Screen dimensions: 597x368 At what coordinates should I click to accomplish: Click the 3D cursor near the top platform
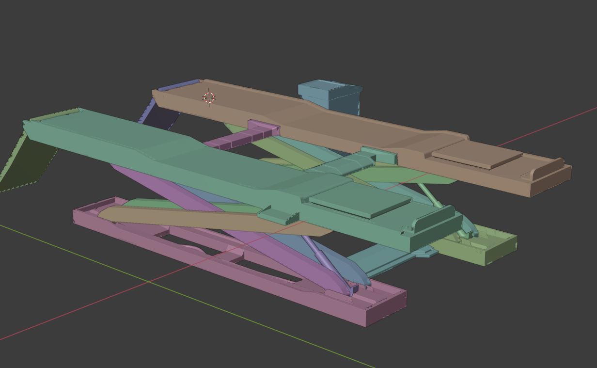click(208, 97)
